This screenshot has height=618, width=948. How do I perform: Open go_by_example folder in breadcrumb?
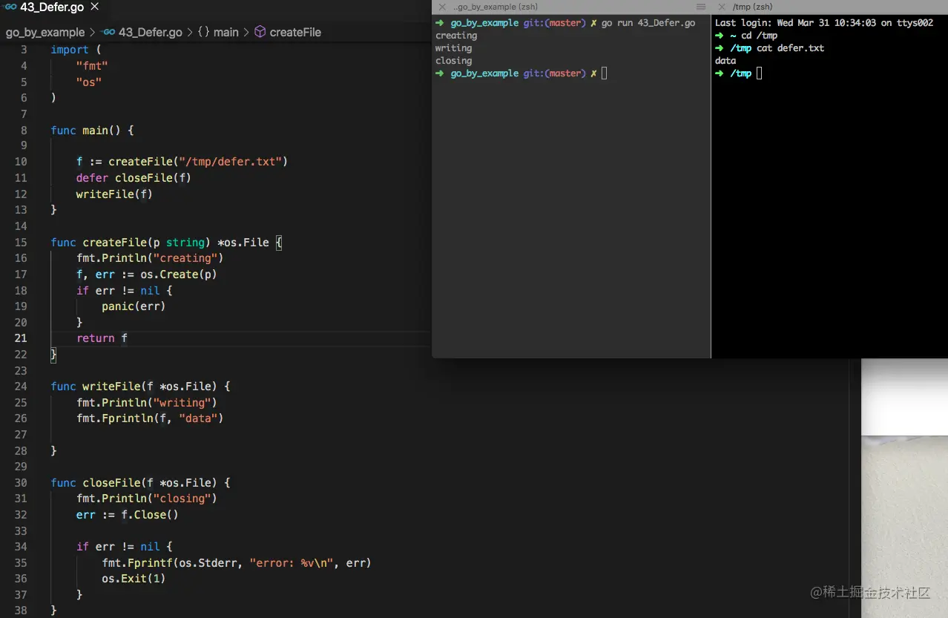[45, 32]
